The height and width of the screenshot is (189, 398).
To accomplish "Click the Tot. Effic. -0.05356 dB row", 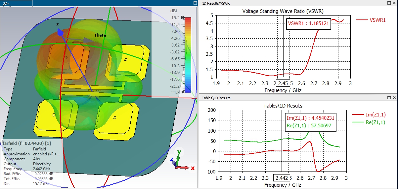I will [x=29, y=179].
